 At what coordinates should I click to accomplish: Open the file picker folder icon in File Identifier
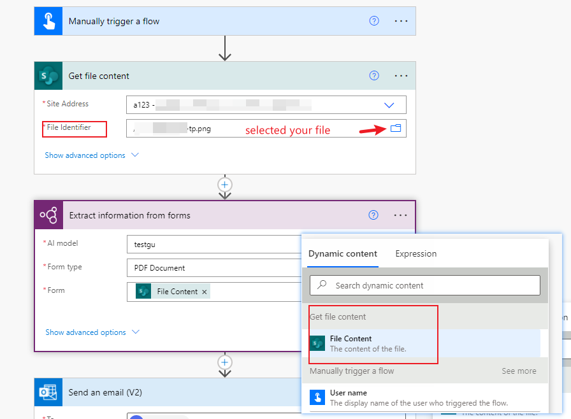point(396,128)
